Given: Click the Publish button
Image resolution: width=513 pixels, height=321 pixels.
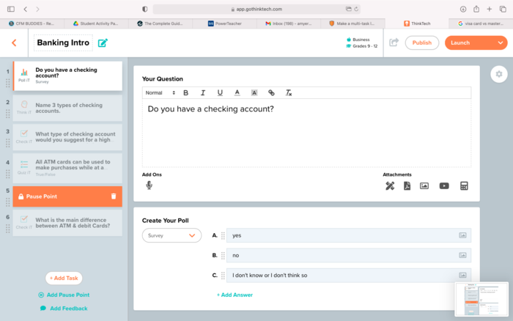Looking at the screenshot, I should click(x=422, y=43).
